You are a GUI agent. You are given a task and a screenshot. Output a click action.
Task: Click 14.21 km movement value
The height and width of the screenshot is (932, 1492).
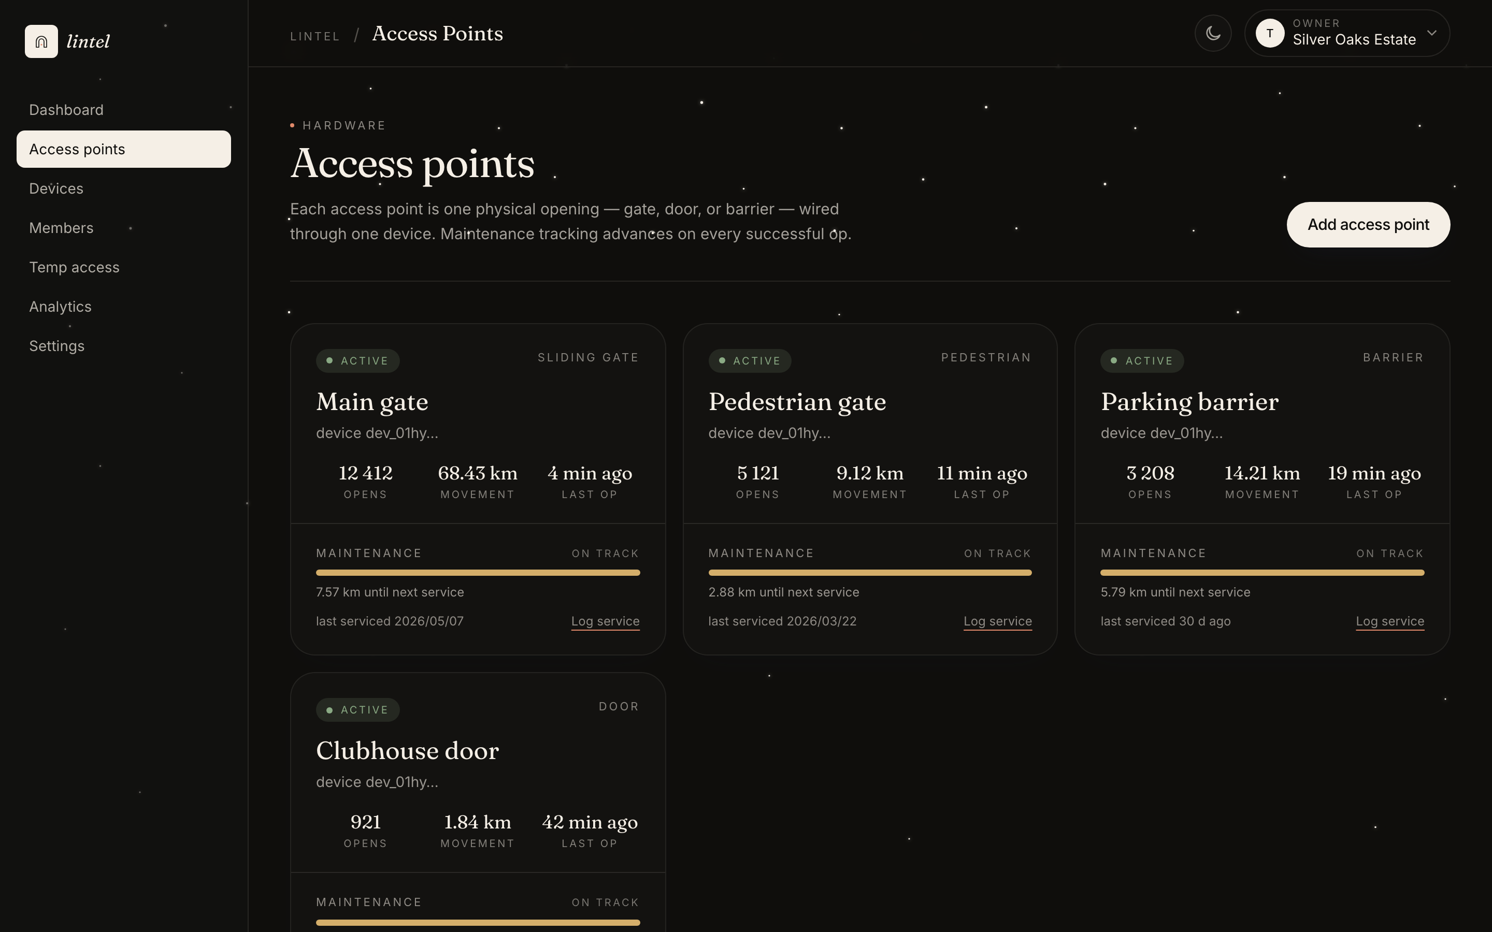coord(1262,473)
